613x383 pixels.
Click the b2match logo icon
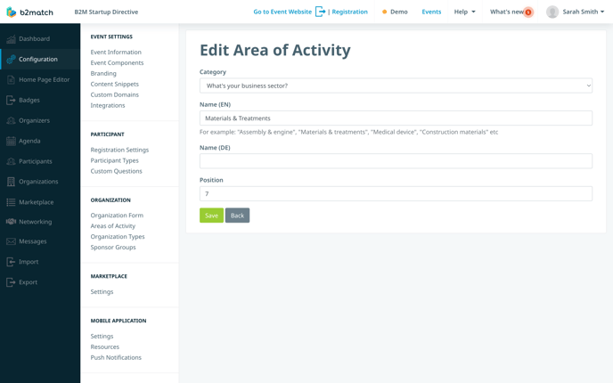[12, 12]
